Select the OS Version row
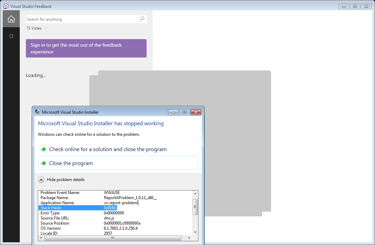 (116, 228)
